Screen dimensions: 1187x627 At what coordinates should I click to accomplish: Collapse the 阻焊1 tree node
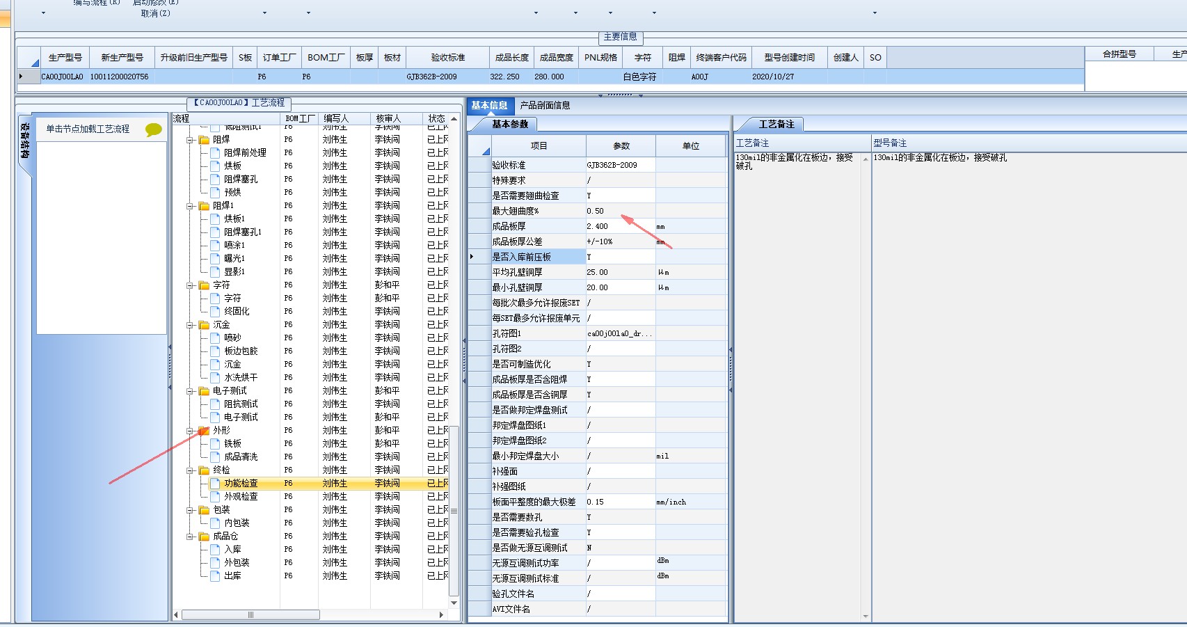[190, 206]
